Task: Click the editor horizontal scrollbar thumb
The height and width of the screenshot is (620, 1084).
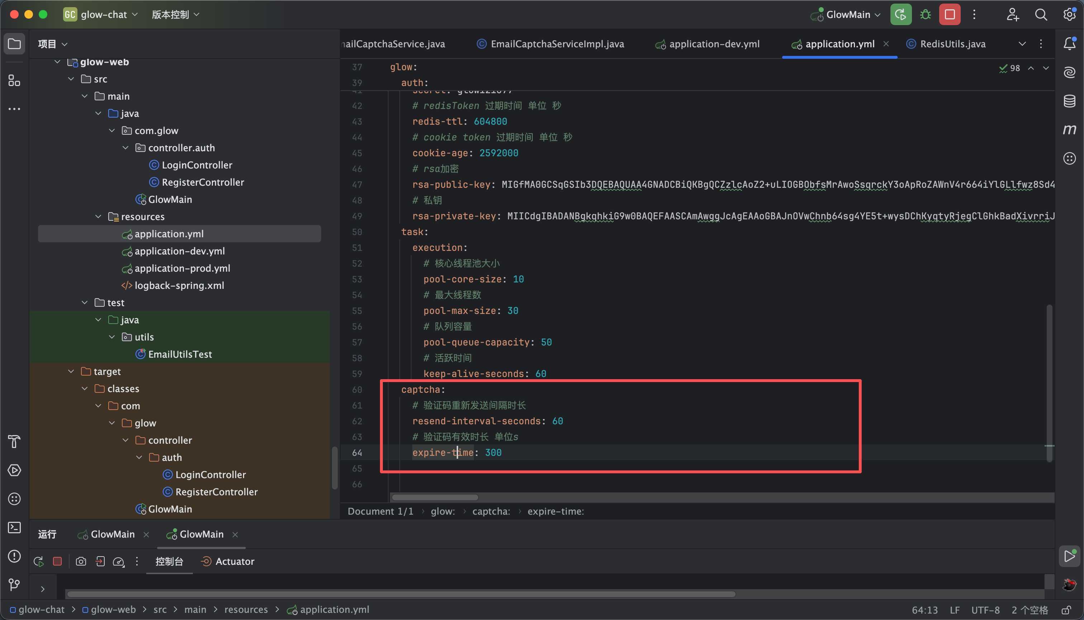Action: pos(434,497)
